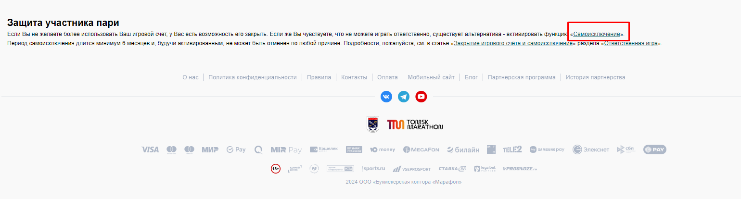This screenshot has height=199, width=741.
Task: Click the 2024 ООО «Букмекерская контора «Марафон» copyright text
Action: point(404,182)
